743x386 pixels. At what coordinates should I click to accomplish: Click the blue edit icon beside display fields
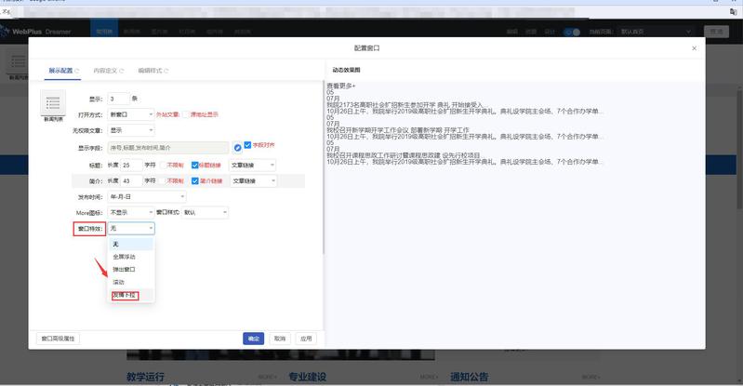pos(237,148)
